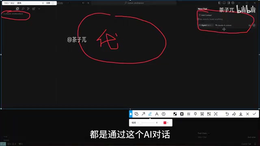Image resolution: width=260 pixels, height=146 pixels.
Task: Click the translate screenshot text icon
Action: point(209,114)
